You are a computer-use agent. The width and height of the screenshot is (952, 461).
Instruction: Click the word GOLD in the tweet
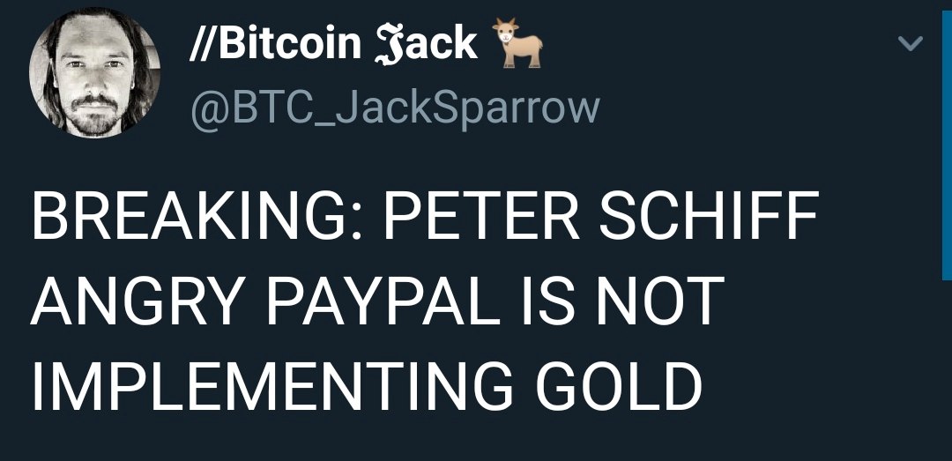coord(618,386)
